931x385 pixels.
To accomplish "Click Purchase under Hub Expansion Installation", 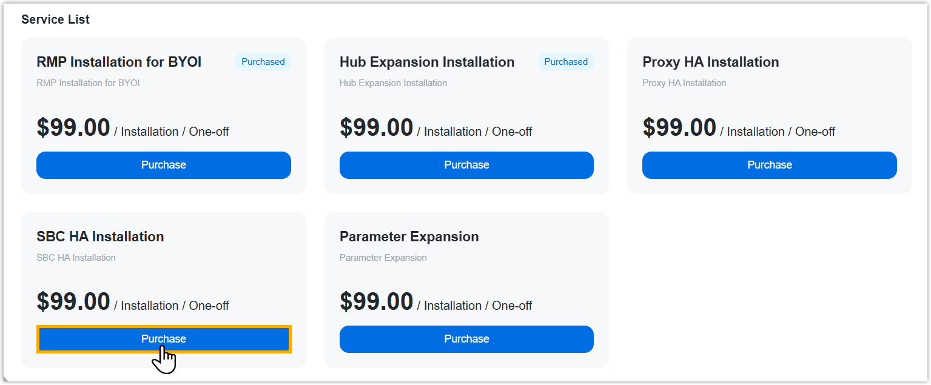I will pos(466,165).
